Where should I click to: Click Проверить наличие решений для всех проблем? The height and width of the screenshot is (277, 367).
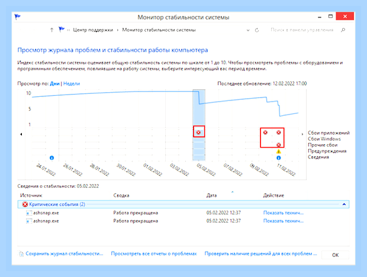pyautogui.click(x=260, y=253)
